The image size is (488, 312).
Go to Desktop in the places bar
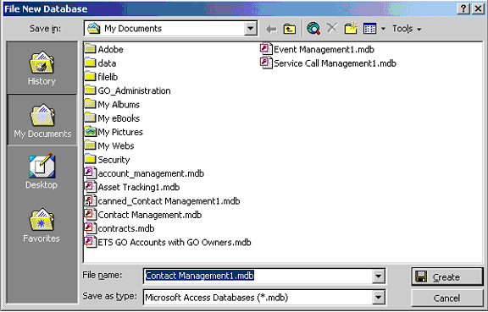[x=42, y=172]
